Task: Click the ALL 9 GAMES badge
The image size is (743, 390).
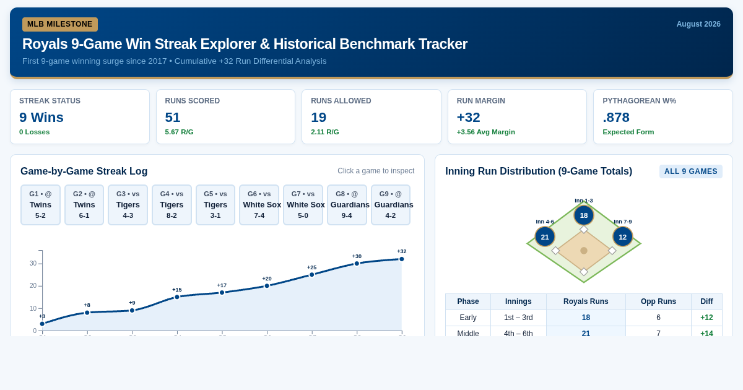Action: [x=691, y=171]
